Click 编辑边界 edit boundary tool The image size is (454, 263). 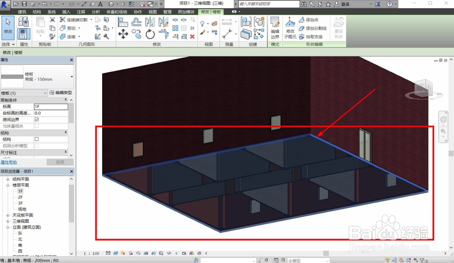coord(275,28)
